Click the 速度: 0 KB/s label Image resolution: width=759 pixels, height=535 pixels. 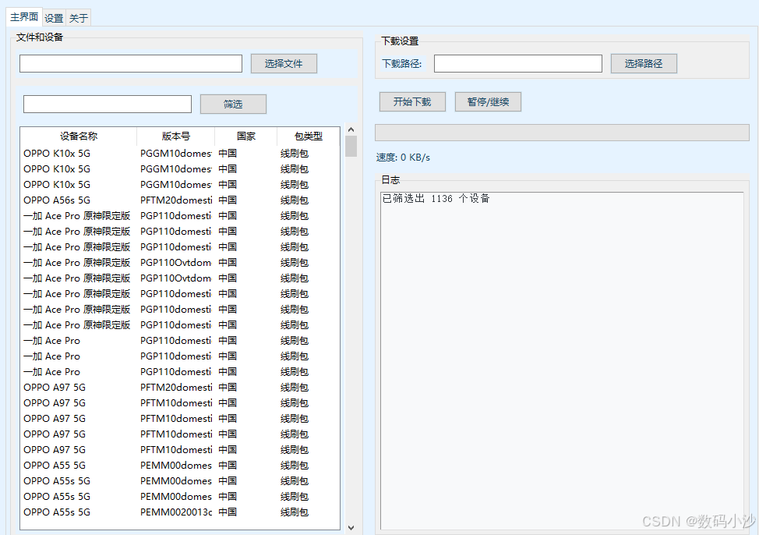(x=403, y=158)
